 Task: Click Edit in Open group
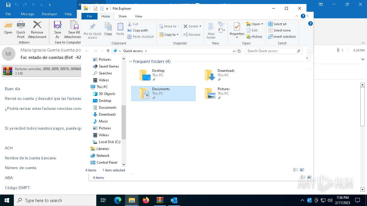click(252, 30)
